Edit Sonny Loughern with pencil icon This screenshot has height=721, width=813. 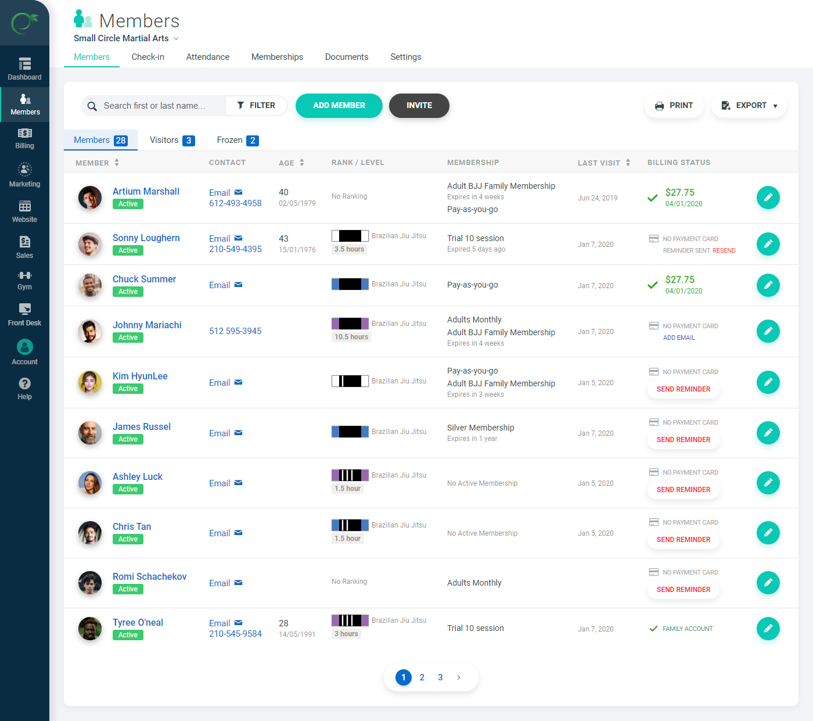coord(768,244)
